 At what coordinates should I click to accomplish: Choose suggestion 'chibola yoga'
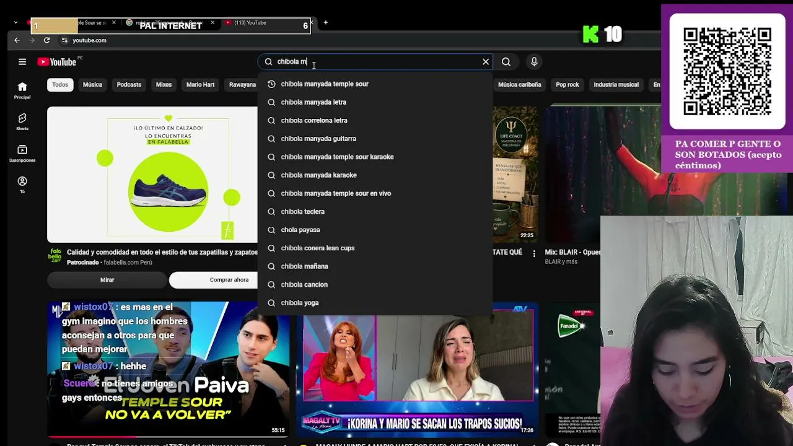coord(375,303)
